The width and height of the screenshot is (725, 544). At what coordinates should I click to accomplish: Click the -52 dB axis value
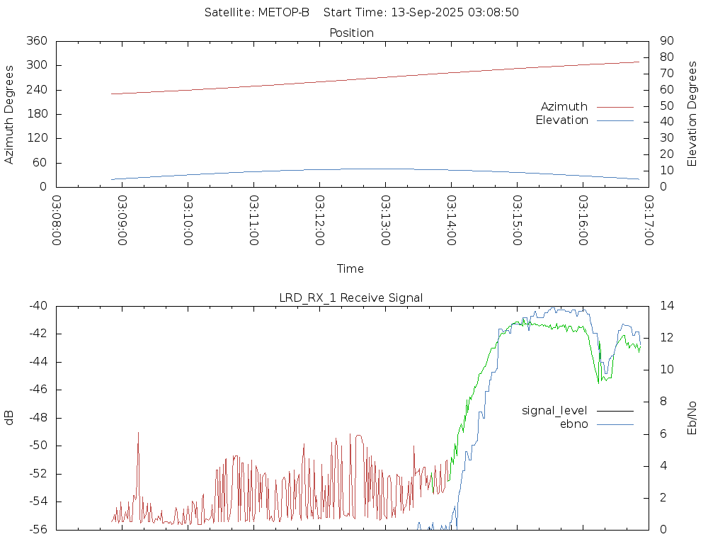point(38,474)
